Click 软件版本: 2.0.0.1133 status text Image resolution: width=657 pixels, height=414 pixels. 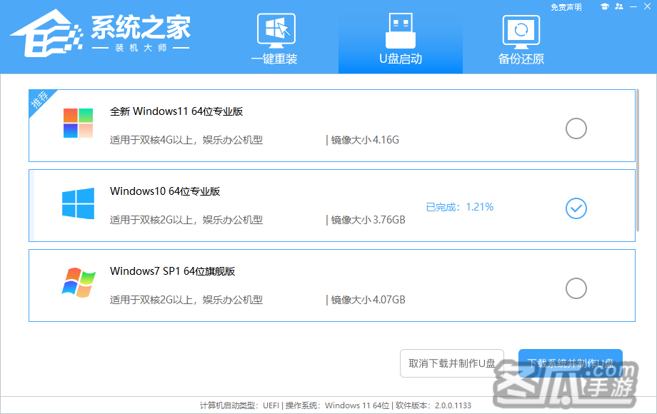point(433,405)
